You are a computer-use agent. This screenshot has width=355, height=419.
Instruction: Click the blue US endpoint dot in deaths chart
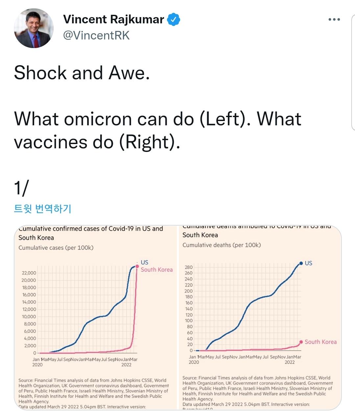pyautogui.click(x=301, y=263)
